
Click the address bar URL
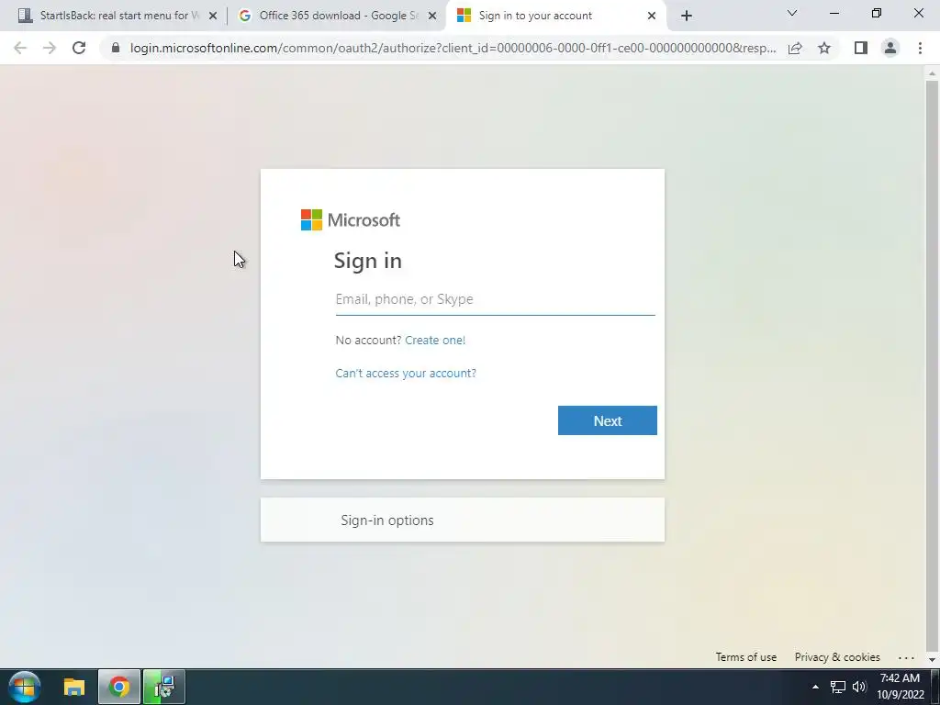pyautogui.click(x=453, y=48)
